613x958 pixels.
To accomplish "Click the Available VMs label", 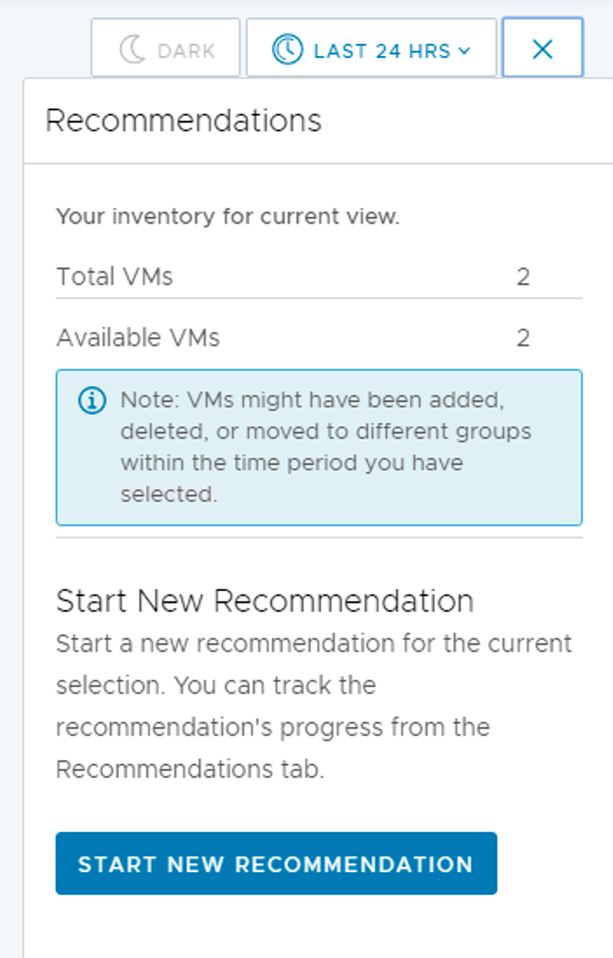I will [138, 337].
